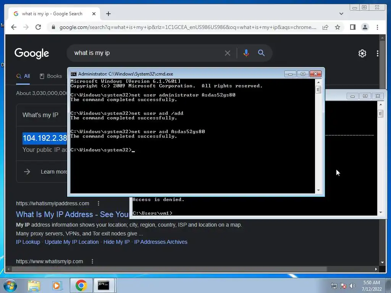This screenshot has width=391, height=293.
Task: Maximize the Administrator cmd.exe window
Action: pyautogui.click(x=303, y=74)
